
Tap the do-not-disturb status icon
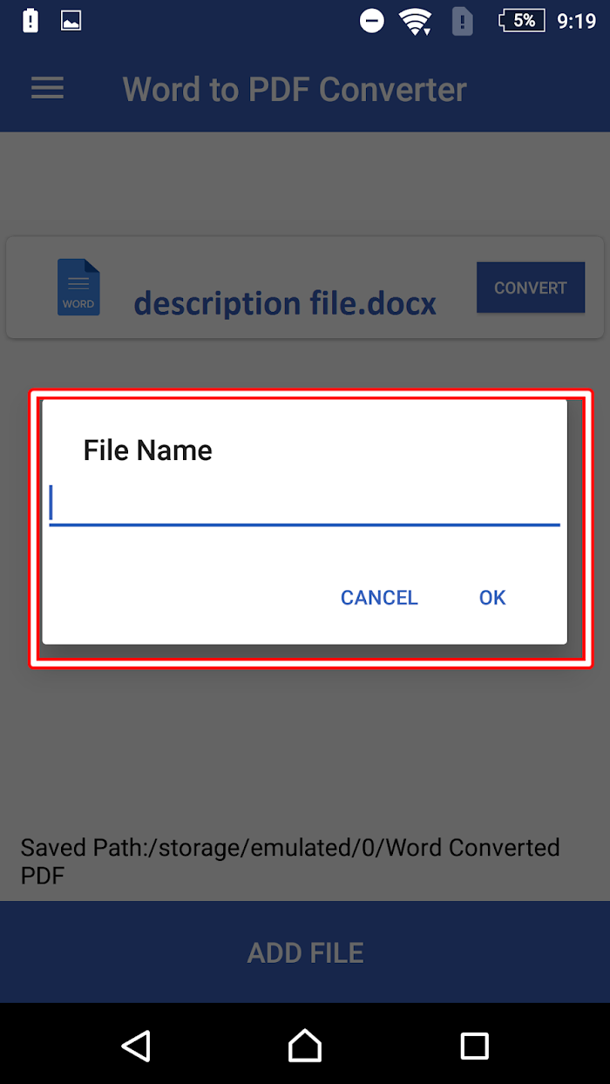pyautogui.click(x=372, y=21)
